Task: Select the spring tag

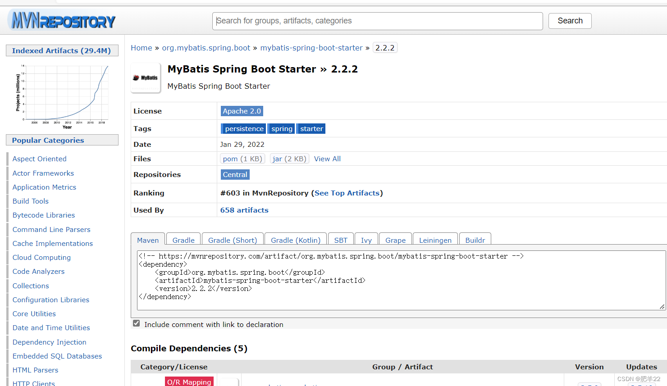Action: pyautogui.click(x=281, y=128)
